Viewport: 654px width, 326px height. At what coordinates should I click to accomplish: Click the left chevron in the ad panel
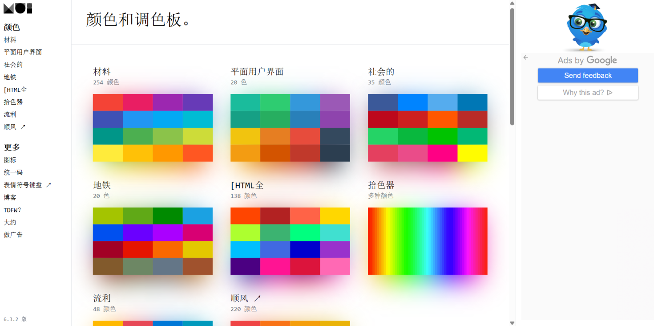[525, 57]
